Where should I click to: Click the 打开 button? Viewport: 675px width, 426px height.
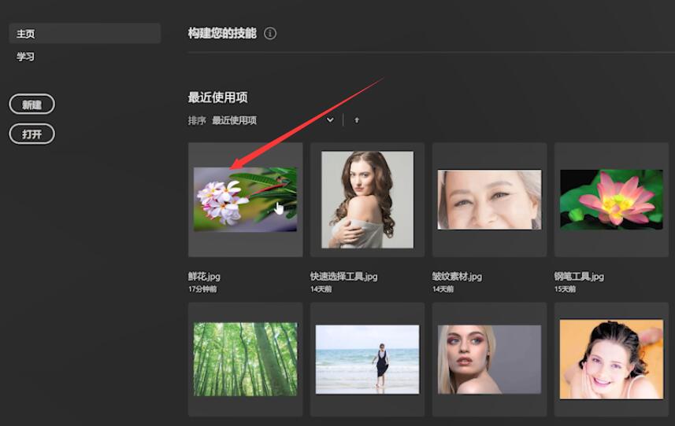click(32, 134)
